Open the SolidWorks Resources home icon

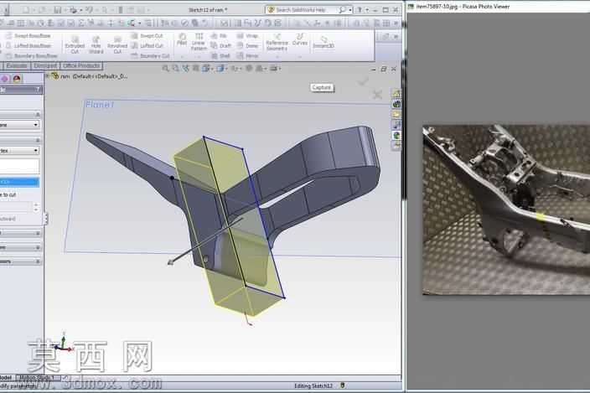pyautogui.click(x=396, y=93)
